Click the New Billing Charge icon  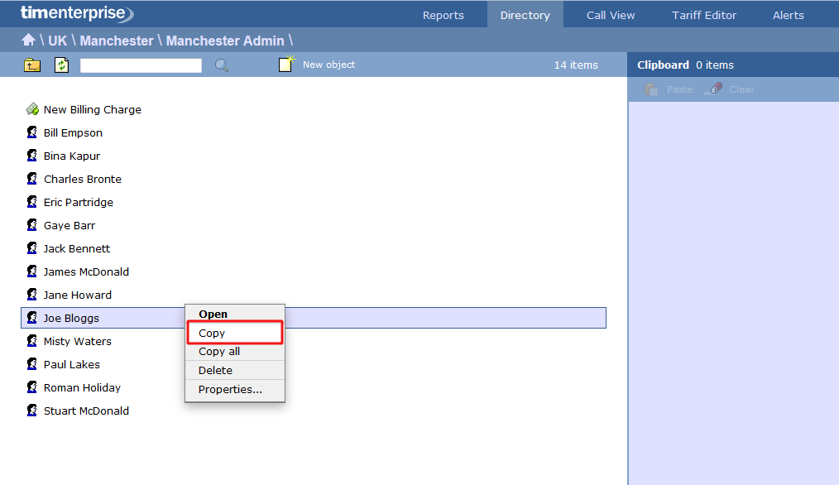click(x=32, y=109)
